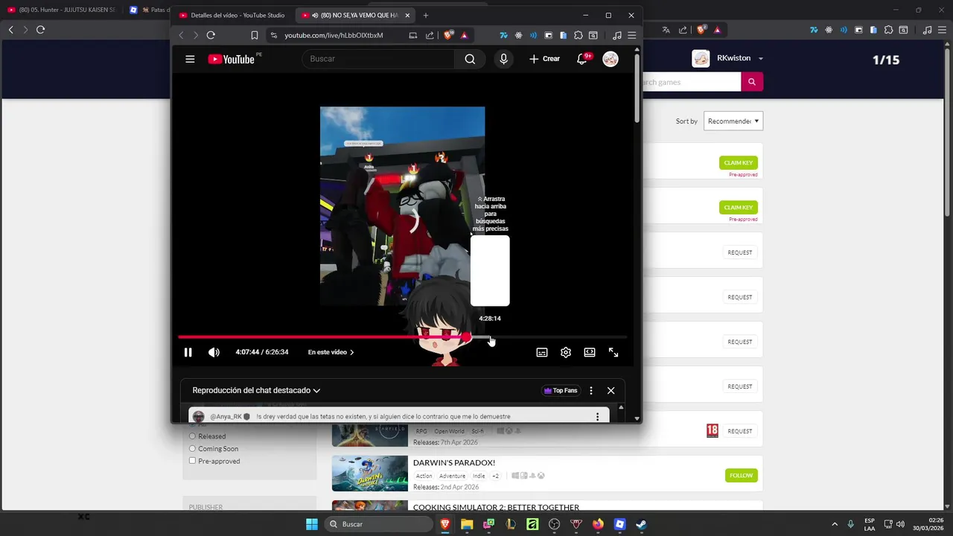Click the youtube.com/live address bar
Screen dimensions: 953x536
334,35
